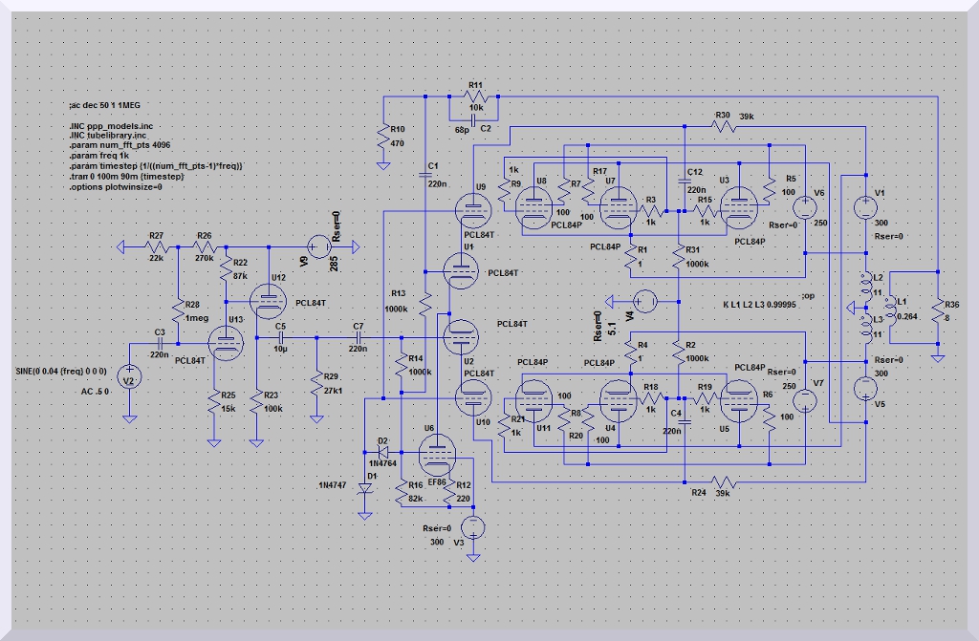The width and height of the screenshot is (979, 641).
Task: Select the .options plotwinsize=0 directive
Action: (115, 187)
